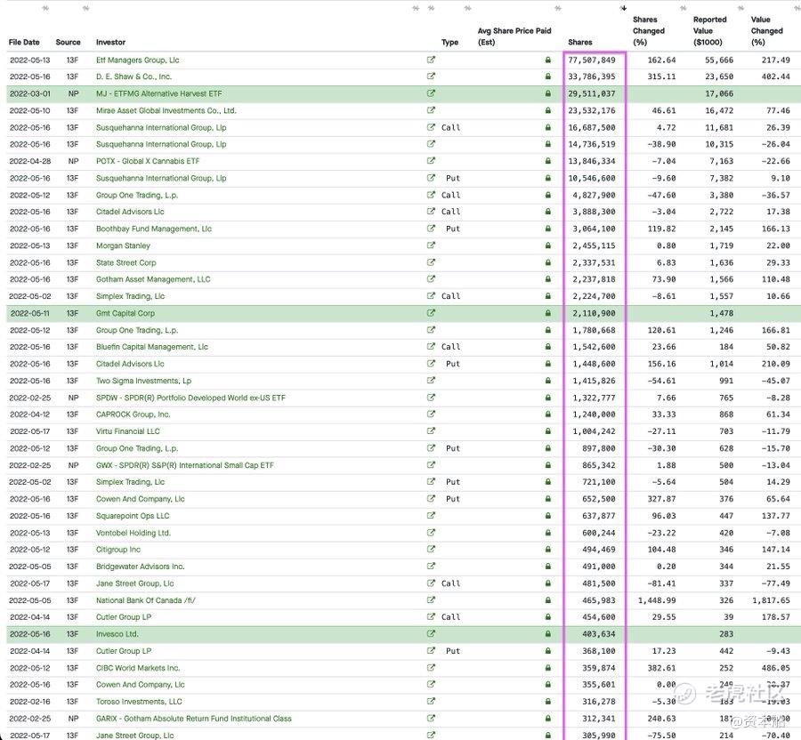Open GWX - SPDR International Small Cap ETF link
The height and width of the screenshot is (740, 801).
pyautogui.click(x=185, y=465)
